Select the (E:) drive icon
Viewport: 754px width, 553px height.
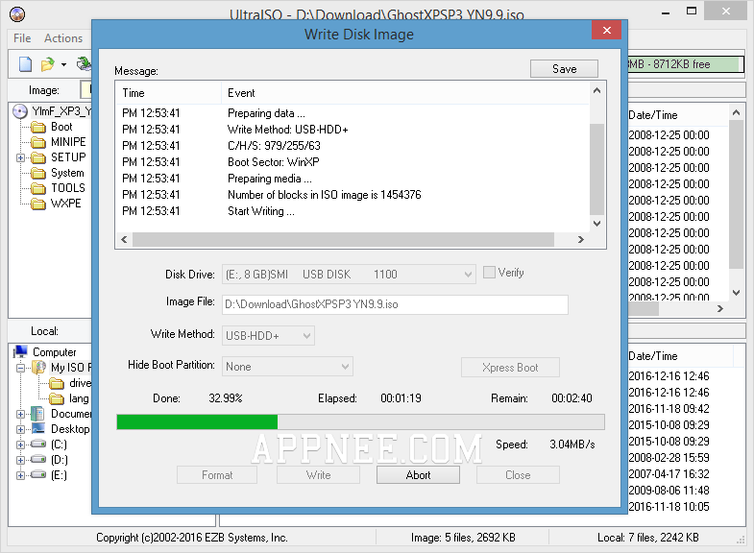(38, 475)
